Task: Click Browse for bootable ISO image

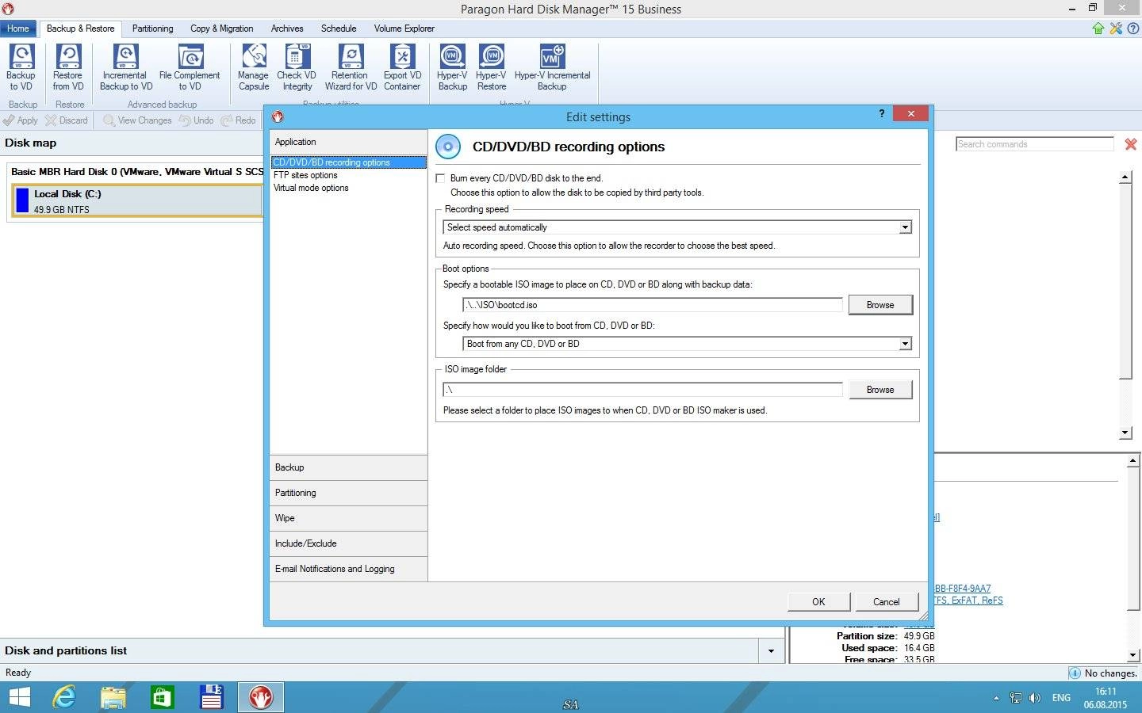Action: coord(880,305)
